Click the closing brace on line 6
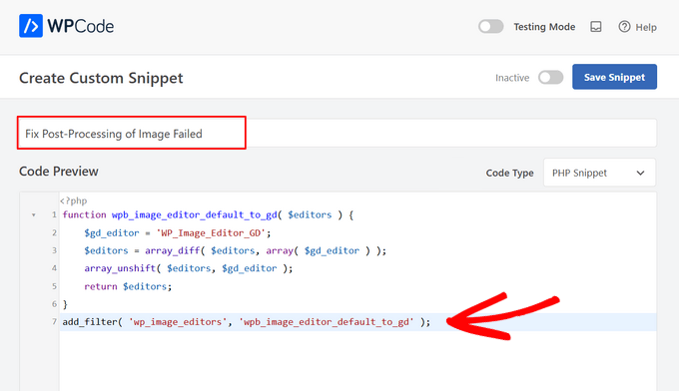This screenshot has height=391, width=679. 65,304
